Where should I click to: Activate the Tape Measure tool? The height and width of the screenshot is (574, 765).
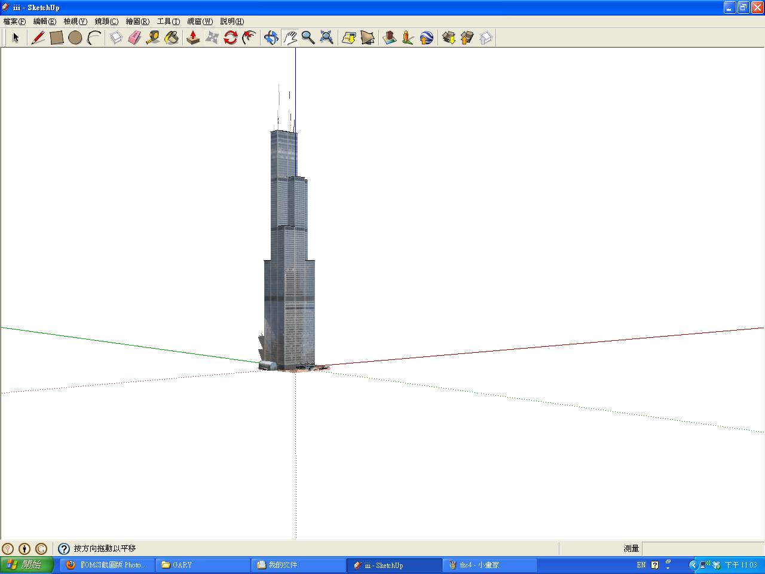[x=153, y=38]
